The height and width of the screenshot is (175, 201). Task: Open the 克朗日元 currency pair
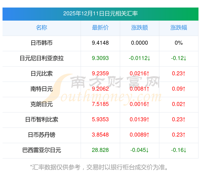pyautogui.click(x=41, y=104)
